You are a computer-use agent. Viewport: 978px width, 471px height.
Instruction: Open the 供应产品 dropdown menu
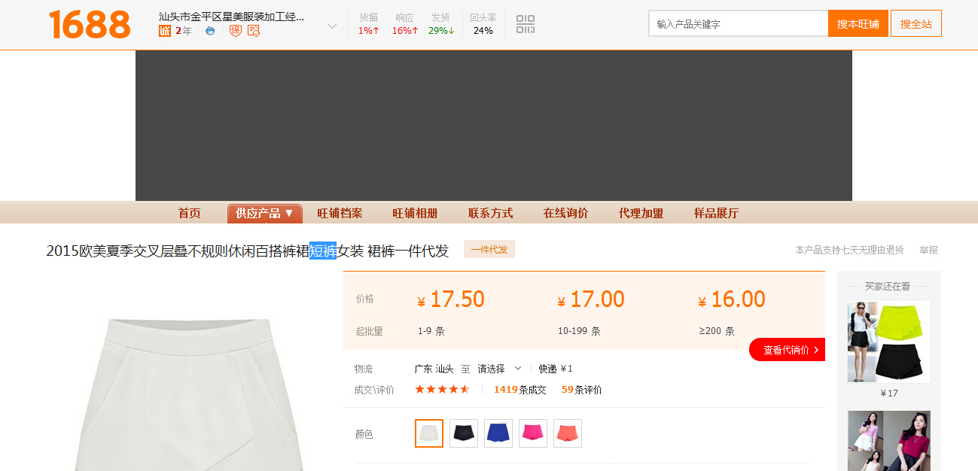pyautogui.click(x=264, y=213)
